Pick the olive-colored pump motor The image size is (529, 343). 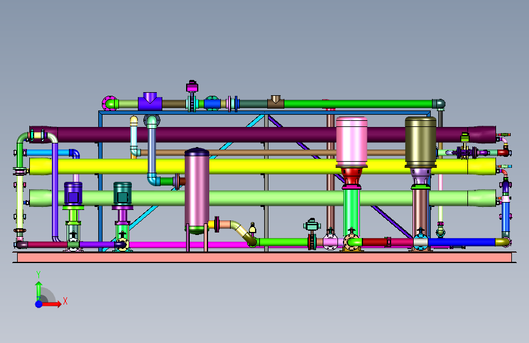click(420, 142)
